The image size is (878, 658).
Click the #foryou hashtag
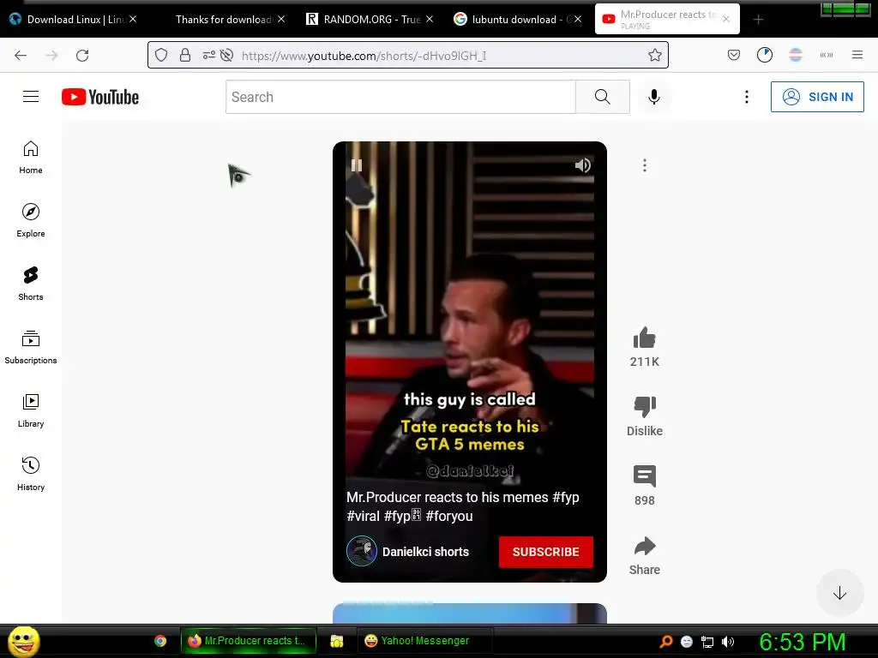[x=449, y=516]
